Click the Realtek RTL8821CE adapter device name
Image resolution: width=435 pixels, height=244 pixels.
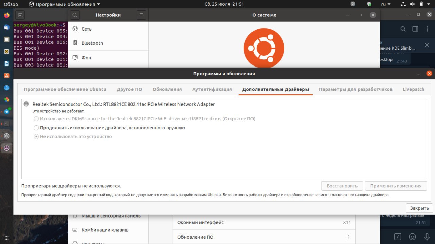pos(124,104)
